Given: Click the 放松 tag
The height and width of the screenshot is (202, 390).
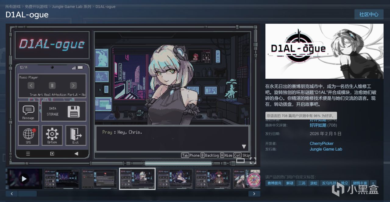Looking at the screenshot, I should click(314, 183).
